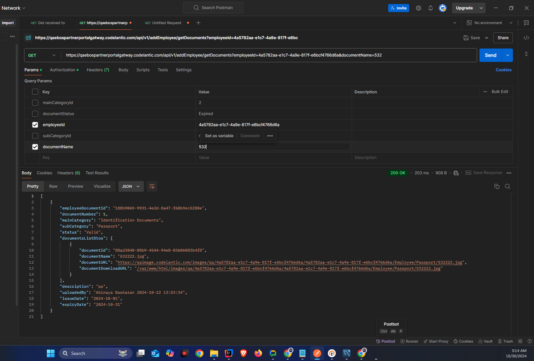Open the No environment selector
This screenshot has width=534, height=361.
click(490, 23)
